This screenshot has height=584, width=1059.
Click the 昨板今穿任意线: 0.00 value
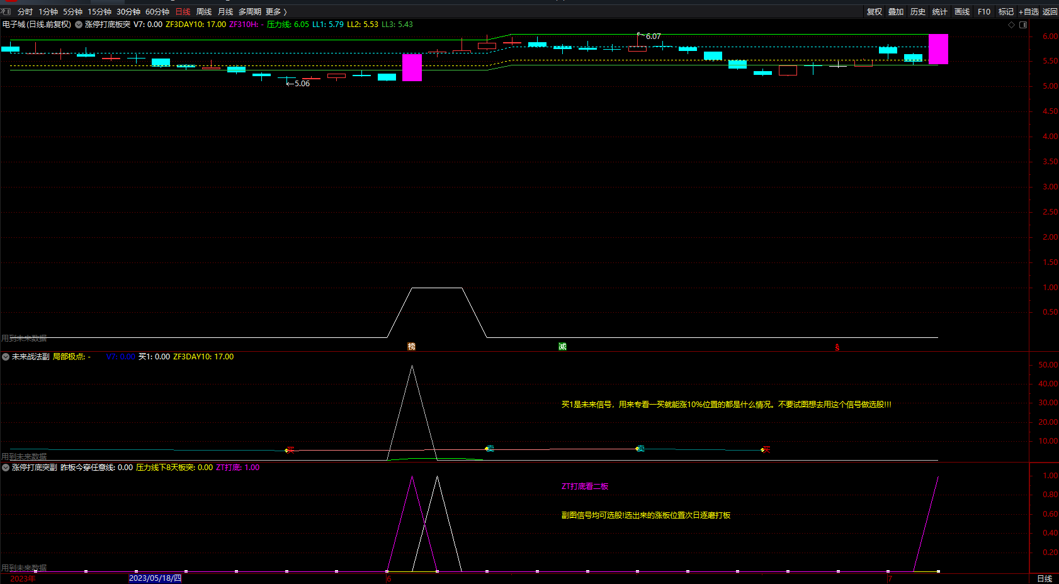coord(96,468)
